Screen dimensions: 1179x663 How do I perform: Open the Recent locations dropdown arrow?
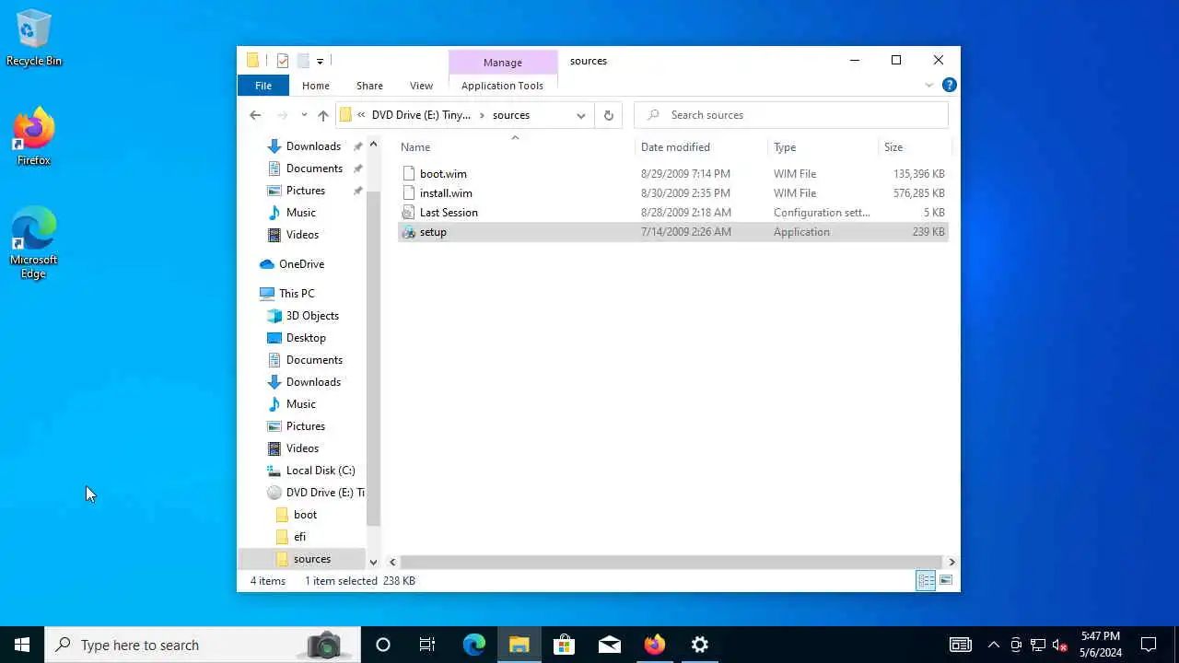(304, 115)
